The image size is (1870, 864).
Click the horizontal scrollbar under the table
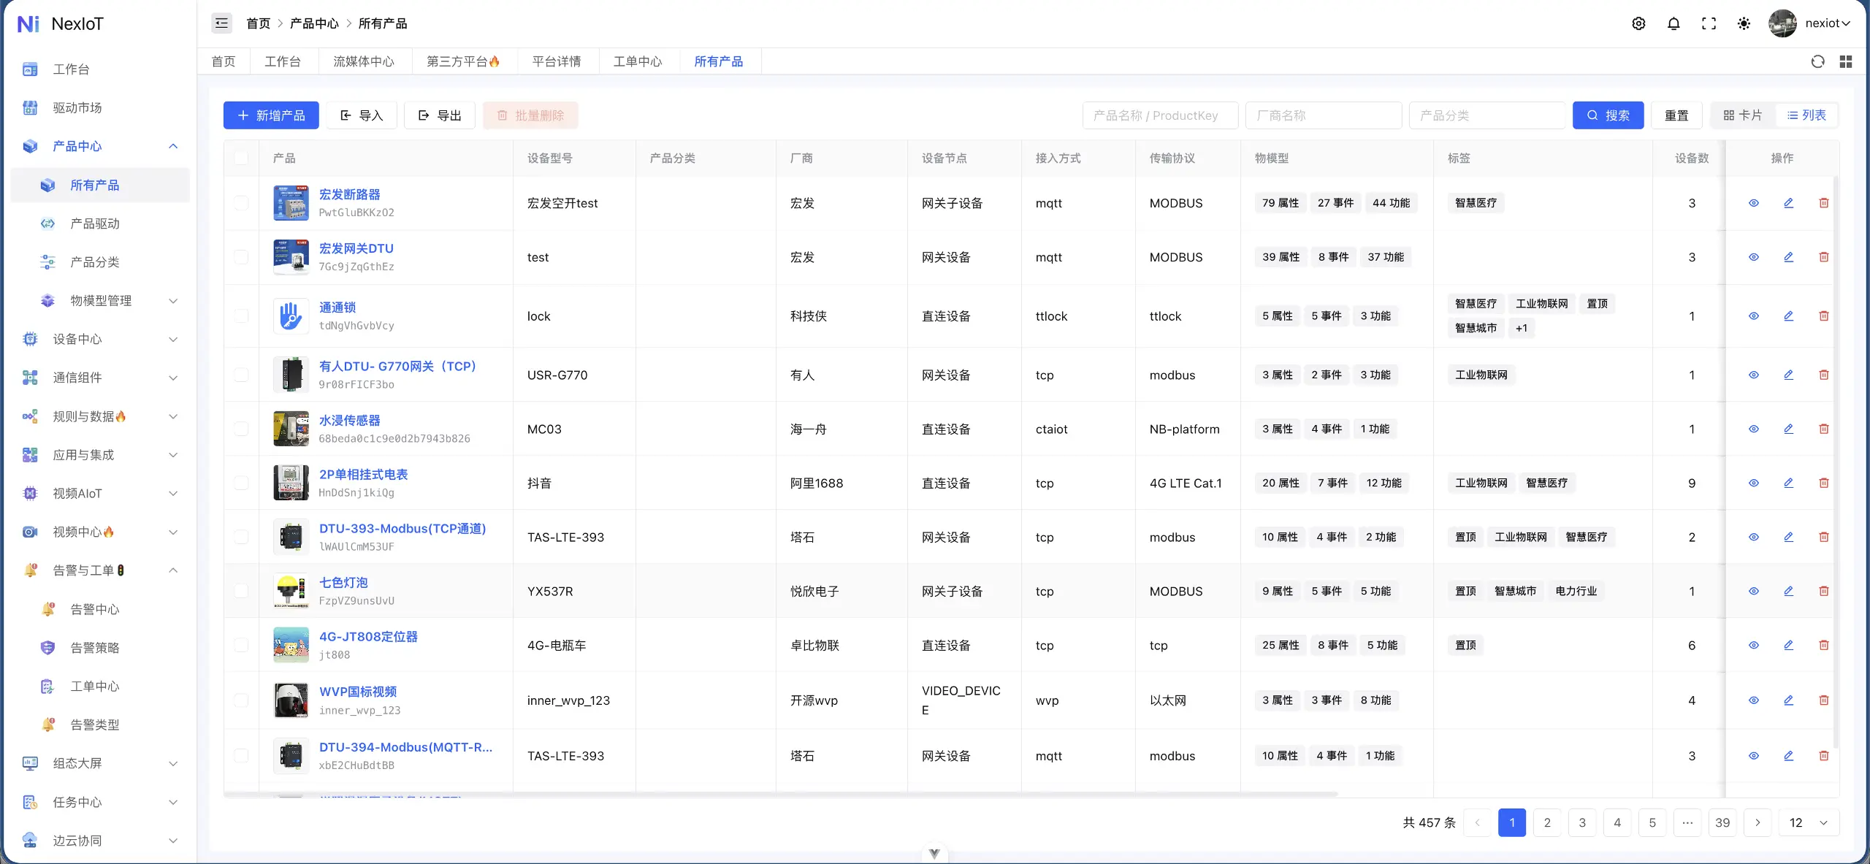(780, 794)
